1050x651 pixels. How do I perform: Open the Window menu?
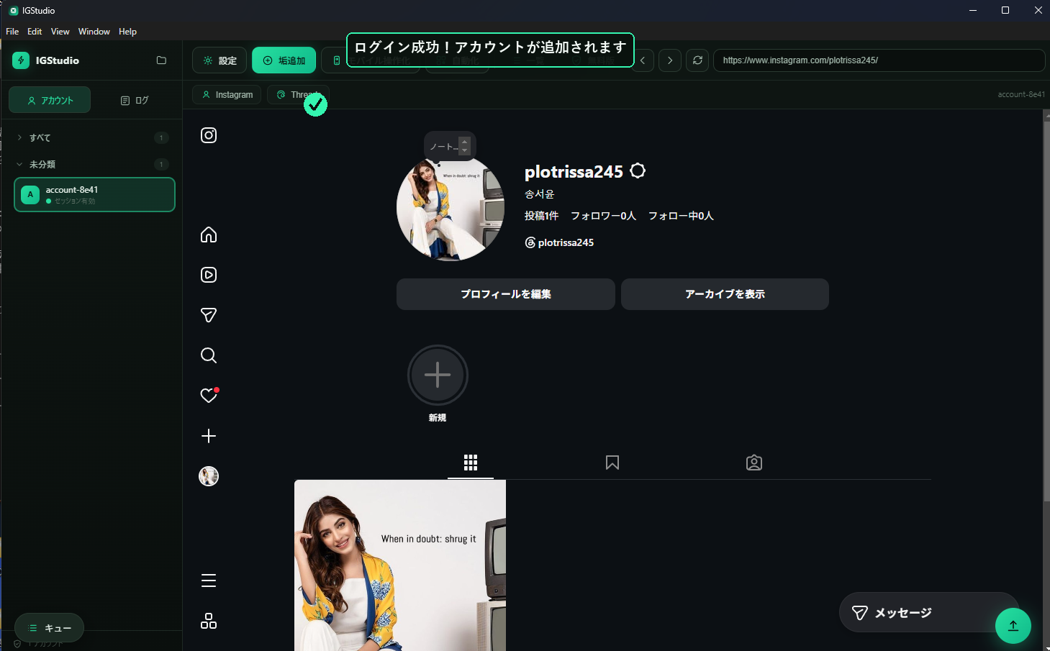click(x=94, y=32)
